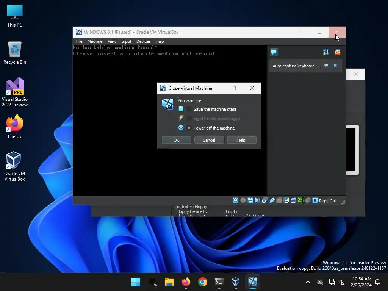
Task: Maximize the WINDOWS 3.1 VirtualBox window
Action: coord(319,32)
